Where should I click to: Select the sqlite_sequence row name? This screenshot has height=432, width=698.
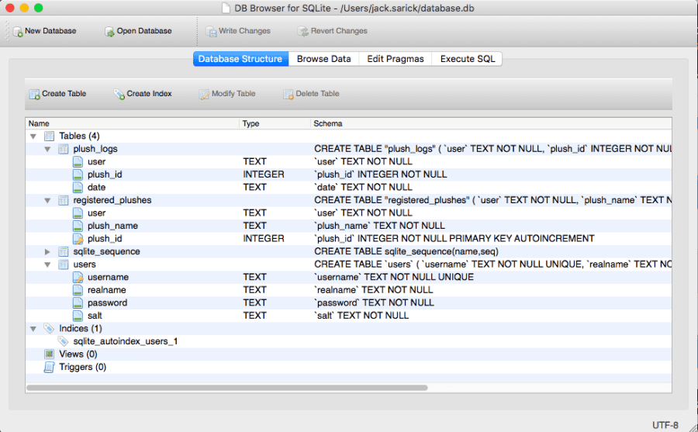point(106,251)
